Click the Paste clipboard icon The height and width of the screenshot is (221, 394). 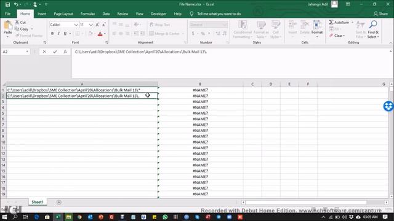coord(8,25)
